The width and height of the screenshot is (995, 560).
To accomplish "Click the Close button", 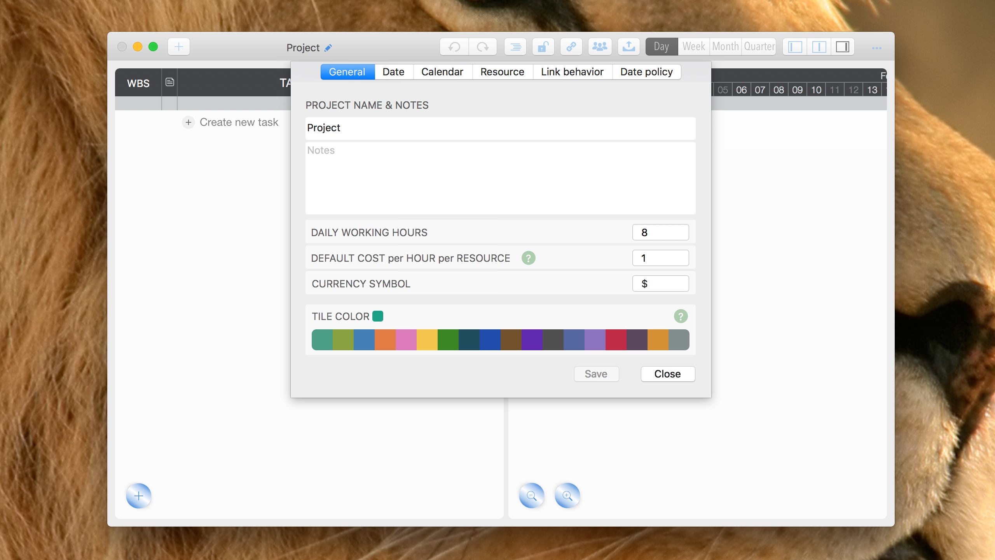I will pos(667,374).
